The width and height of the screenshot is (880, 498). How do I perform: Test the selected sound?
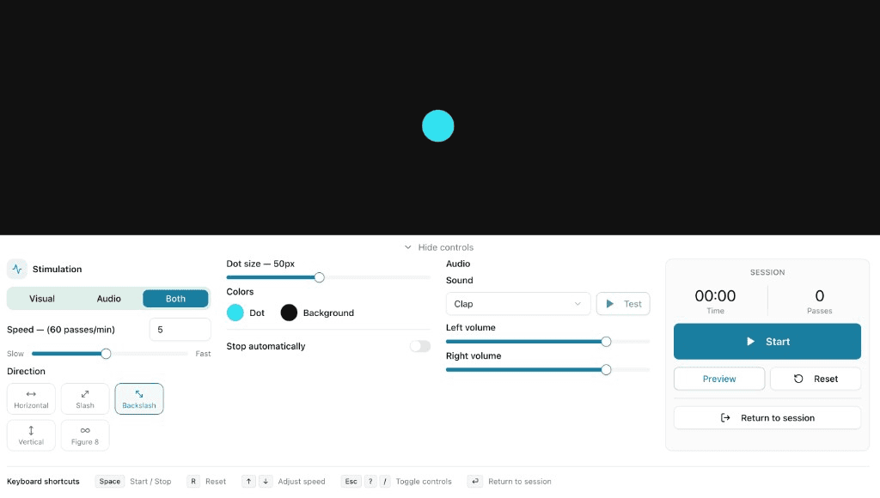click(x=623, y=304)
